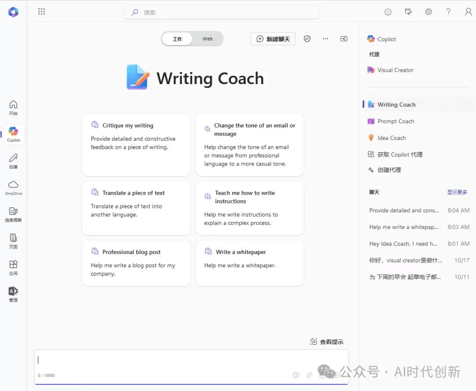476x391 pixels.
Task: Open the account profile icon
Action: [468, 12]
